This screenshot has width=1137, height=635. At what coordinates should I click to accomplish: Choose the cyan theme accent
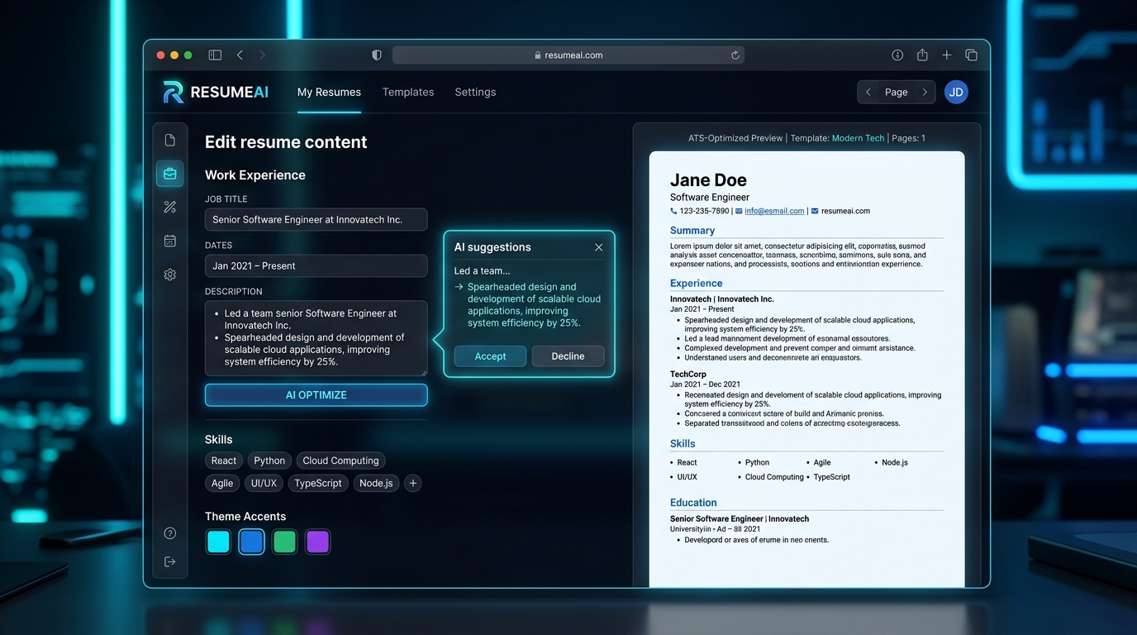218,542
